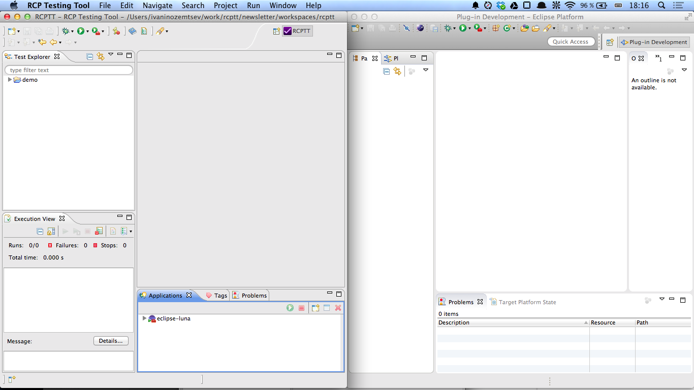Screen dimensions: 694x390
Task: Run the selected application in Applications view
Action: point(290,308)
